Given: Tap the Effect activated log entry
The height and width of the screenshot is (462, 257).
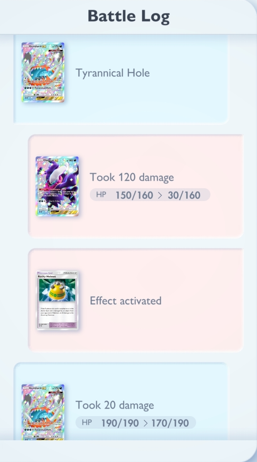Looking at the screenshot, I should click(136, 300).
